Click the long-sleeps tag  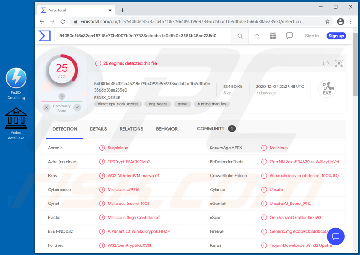click(x=158, y=104)
